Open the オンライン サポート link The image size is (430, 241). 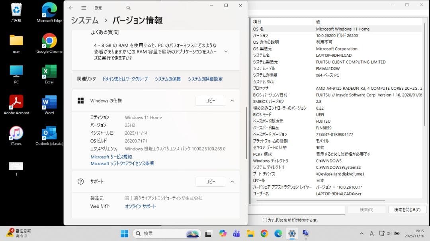click(140, 206)
